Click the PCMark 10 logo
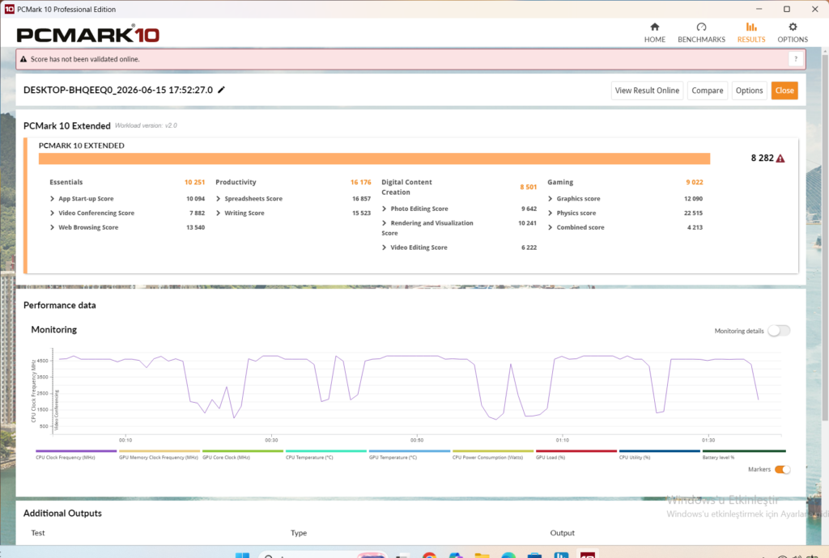Screen dimensions: 829x558 (x=87, y=34)
